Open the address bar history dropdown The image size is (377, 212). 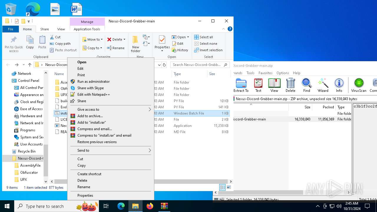[159, 65]
